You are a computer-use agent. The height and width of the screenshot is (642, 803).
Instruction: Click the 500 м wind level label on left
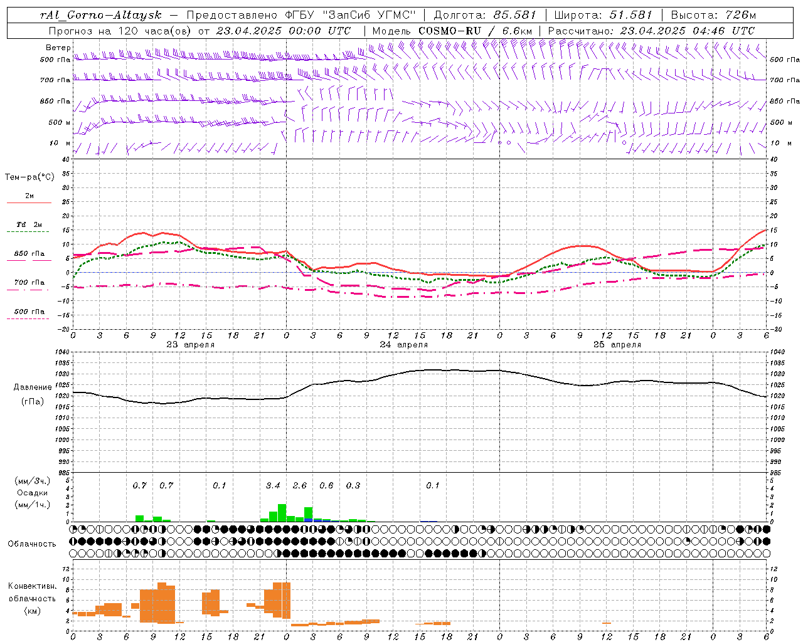pyautogui.click(x=60, y=122)
